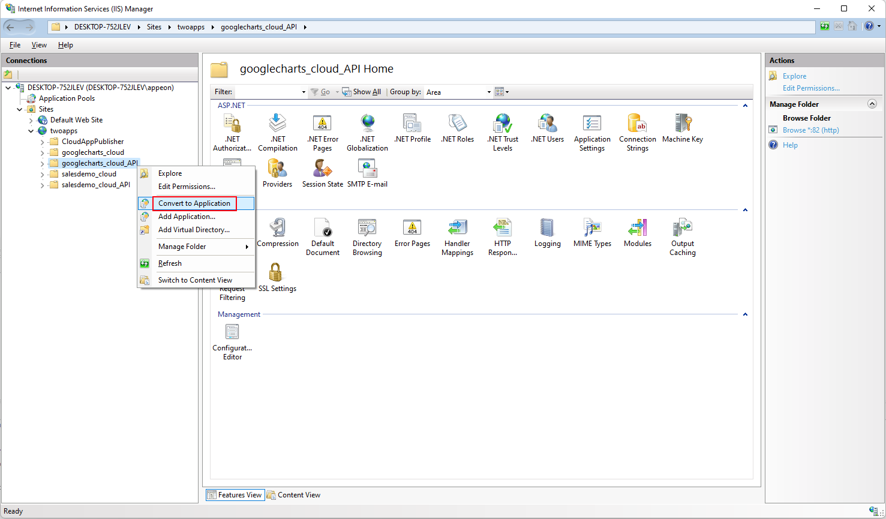Choose Convert to Application menu entry

click(194, 203)
